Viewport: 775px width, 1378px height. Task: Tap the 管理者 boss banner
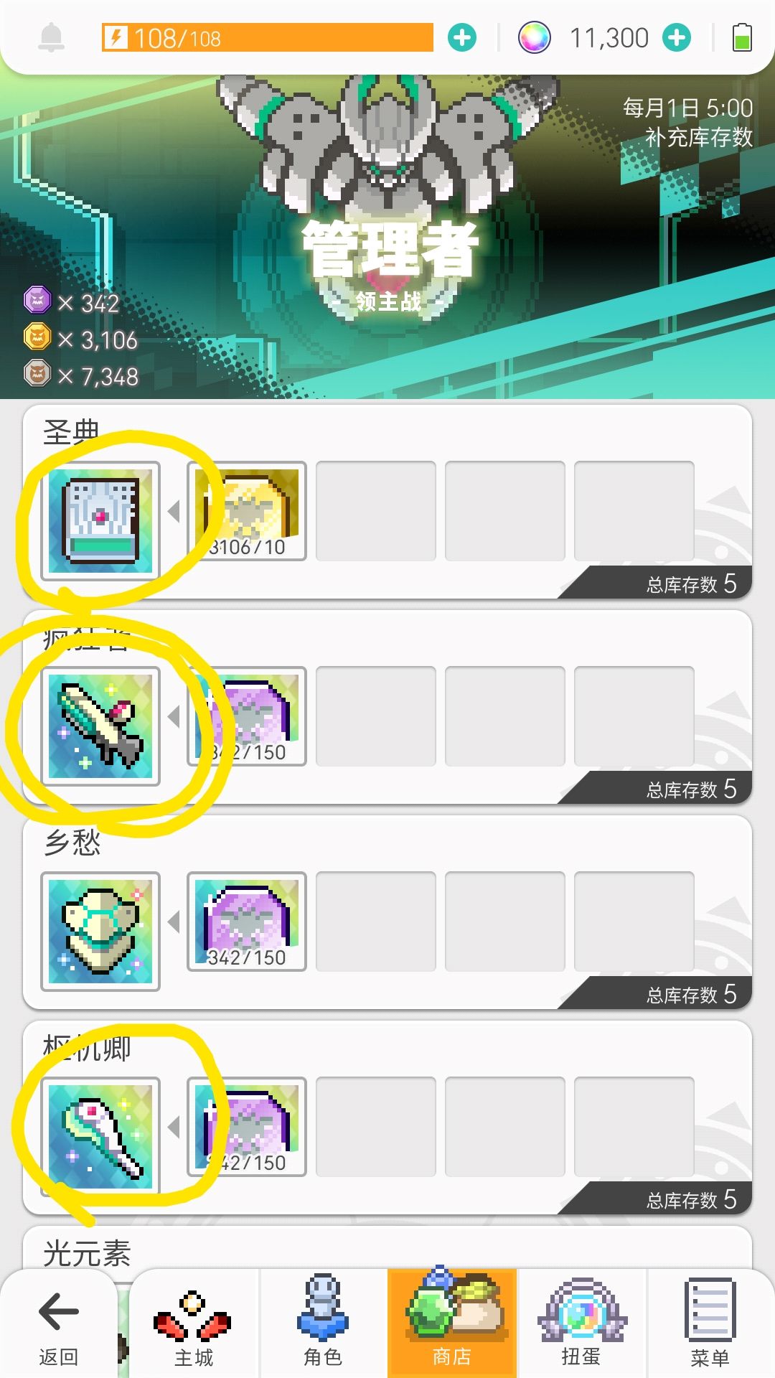coord(387,237)
